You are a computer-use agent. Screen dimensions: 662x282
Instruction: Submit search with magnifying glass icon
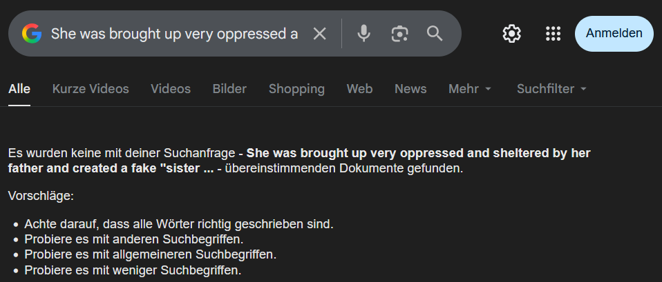435,33
